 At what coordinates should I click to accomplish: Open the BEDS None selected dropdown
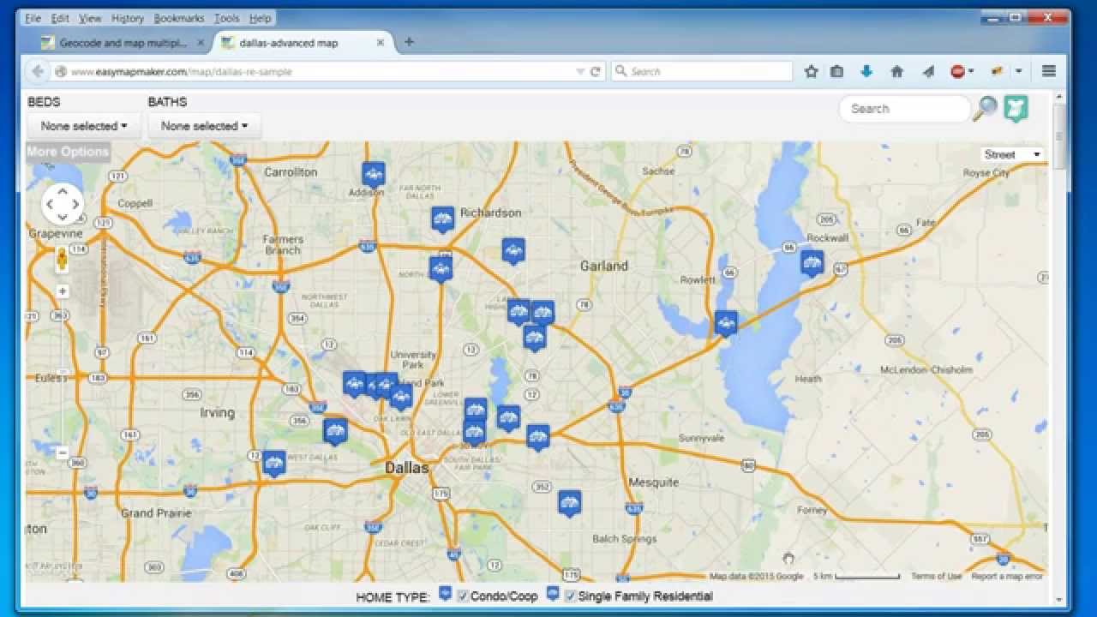pyautogui.click(x=82, y=125)
